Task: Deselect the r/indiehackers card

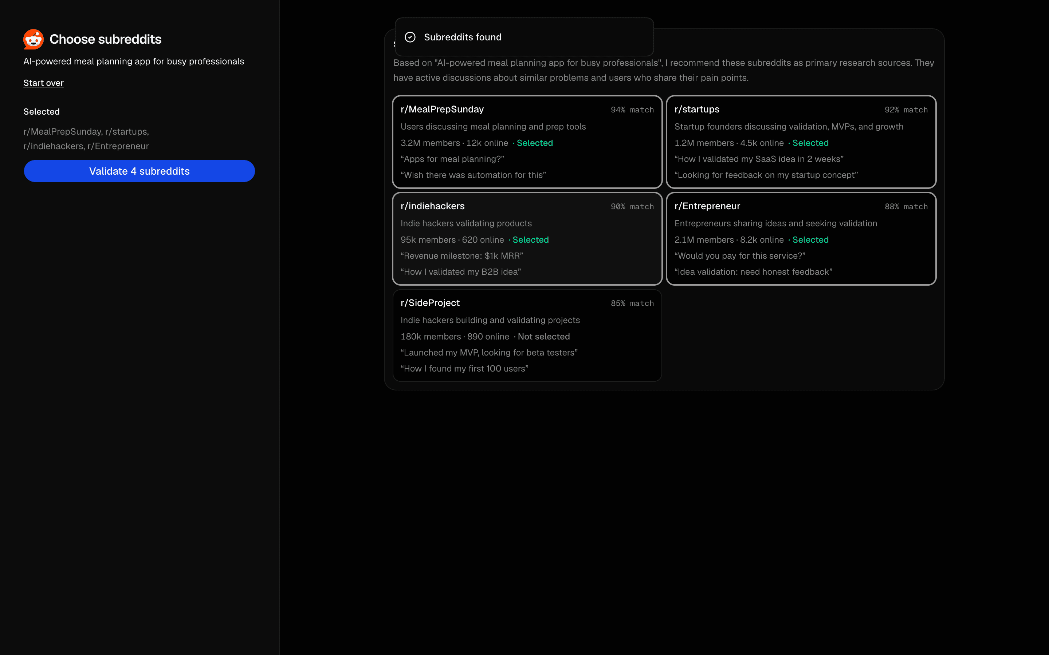Action: click(x=527, y=239)
